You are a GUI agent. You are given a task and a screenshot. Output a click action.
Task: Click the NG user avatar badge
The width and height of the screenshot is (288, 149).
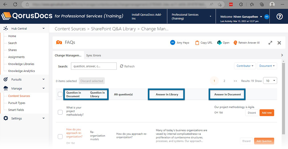(266, 17)
